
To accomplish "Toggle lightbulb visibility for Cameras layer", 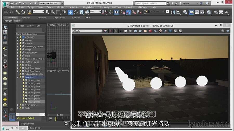I will point(21,43).
